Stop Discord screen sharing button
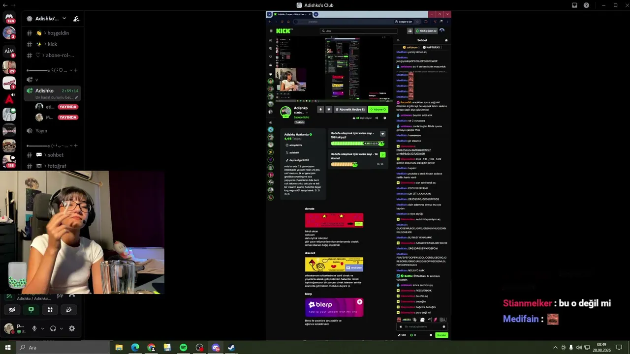Screen dimensions: 630x354 tap(31, 310)
